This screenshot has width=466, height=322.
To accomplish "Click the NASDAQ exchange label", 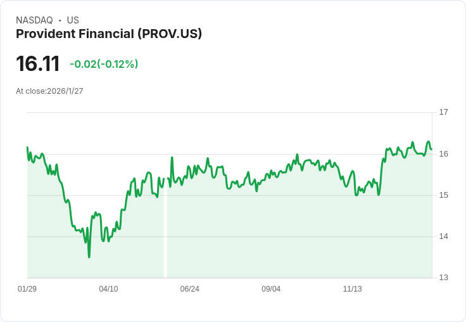I will pyautogui.click(x=34, y=20).
